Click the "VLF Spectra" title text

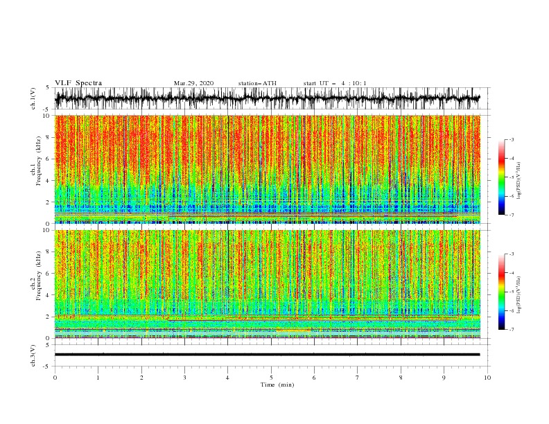coord(78,83)
